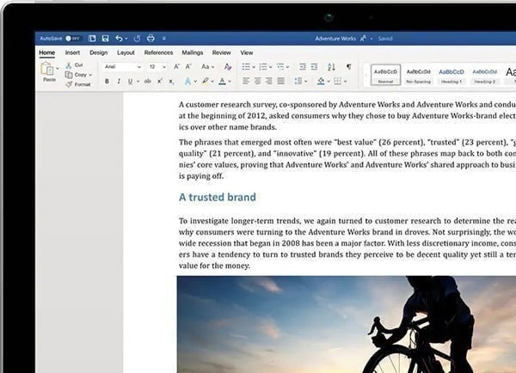
Task: Open the Arial font name box
Action: 122,67
